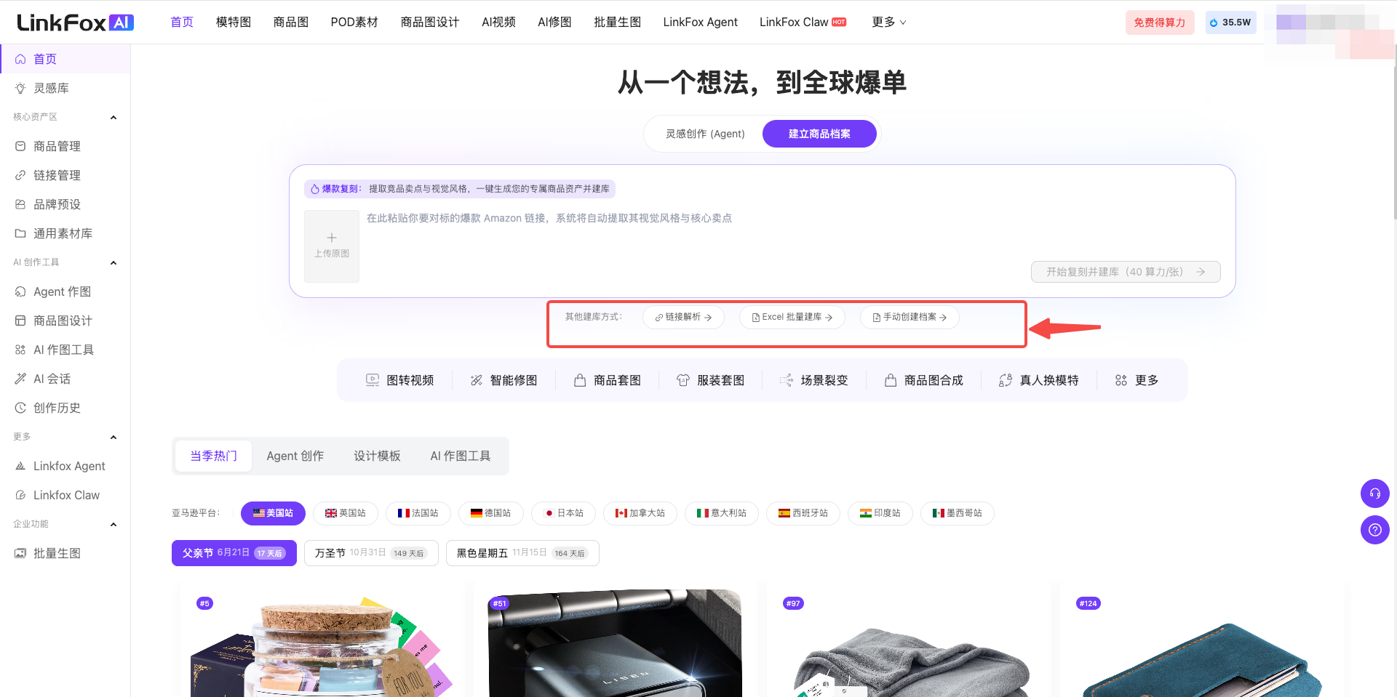This screenshot has width=1397, height=697.
Task: Click the 上传原图 upload box
Action: click(332, 246)
